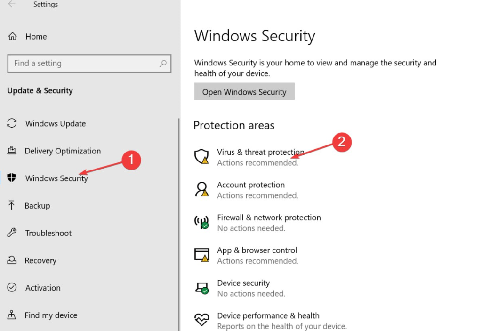Click the Open Windows Security button
Image resolution: width=490 pixels, height=331 pixels.
tap(244, 91)
